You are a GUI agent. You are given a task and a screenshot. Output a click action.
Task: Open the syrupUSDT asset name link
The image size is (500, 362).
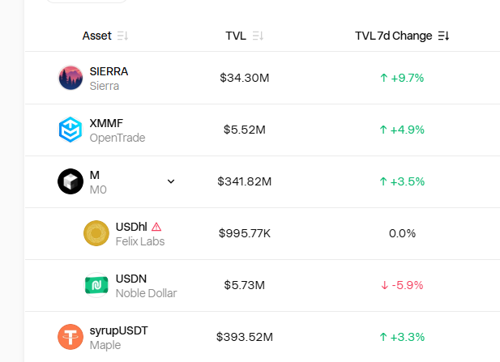click(x=118, y=330)
